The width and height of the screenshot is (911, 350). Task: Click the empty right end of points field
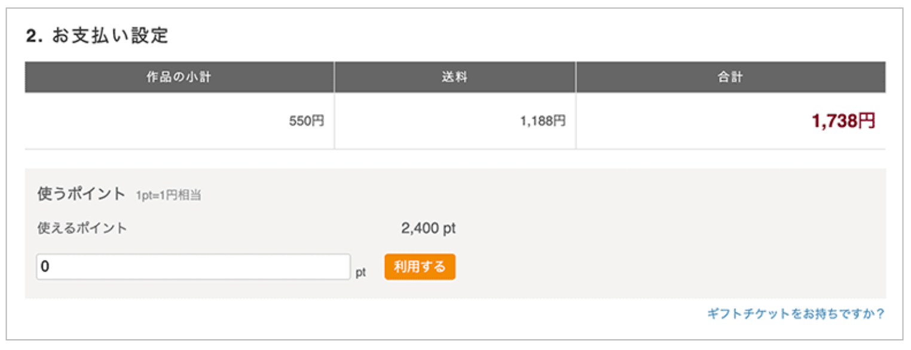(x=335, y=267)
